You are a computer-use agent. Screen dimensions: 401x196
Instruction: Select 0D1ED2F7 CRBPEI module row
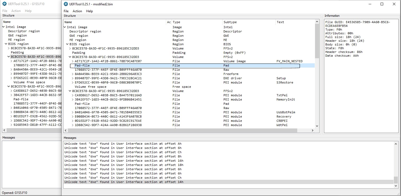(189, 121)
